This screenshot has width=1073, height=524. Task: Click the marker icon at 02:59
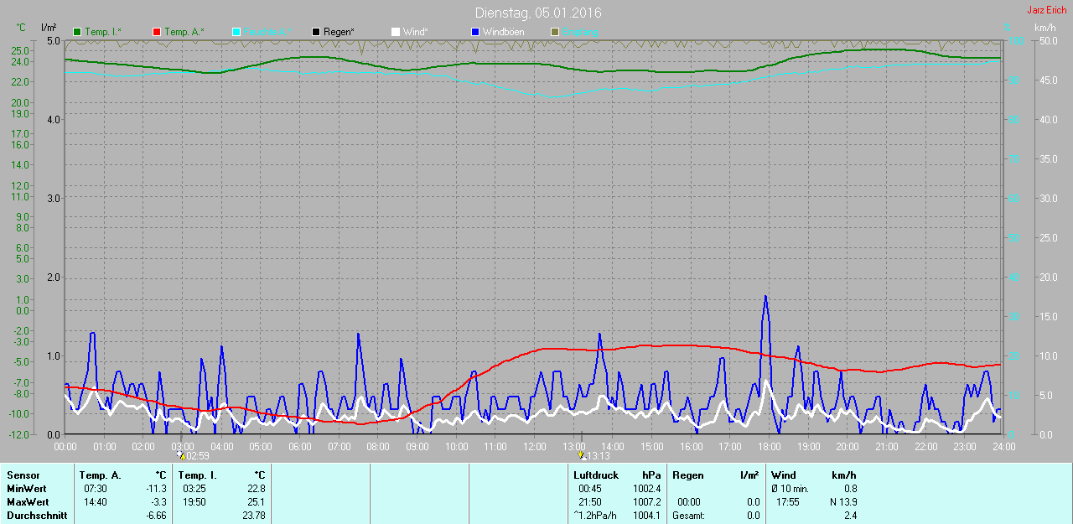pyautogui.click(x=180, y=455)
